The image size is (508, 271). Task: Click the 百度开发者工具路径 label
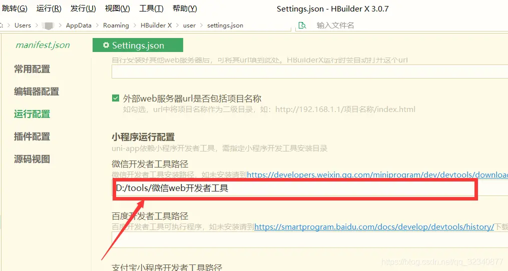tap(150, 216)
